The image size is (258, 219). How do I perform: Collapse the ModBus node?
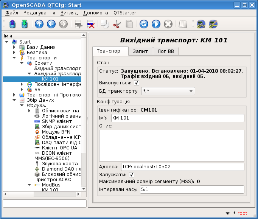(29, 185)
